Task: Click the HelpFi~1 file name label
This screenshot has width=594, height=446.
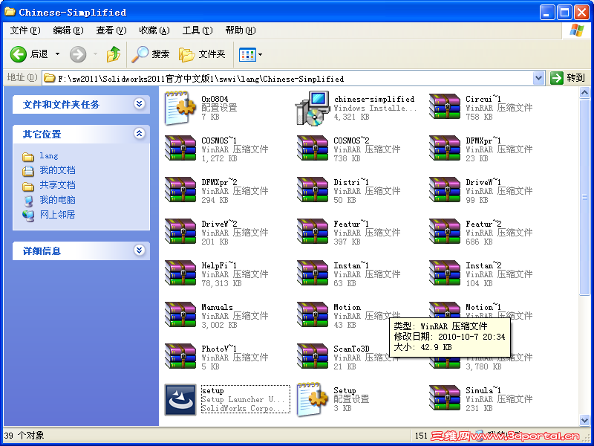Action: tap(218, 265)
